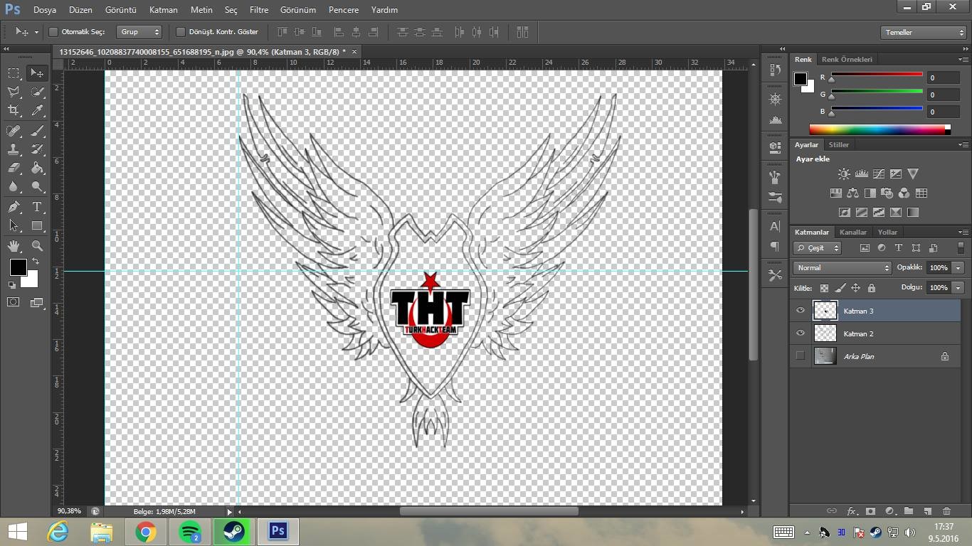The height and width of the screenshot is (546, 972).
Task: Open the Katmanlar panel options menu
Action: pyautogui.click(x=963, y=232)
